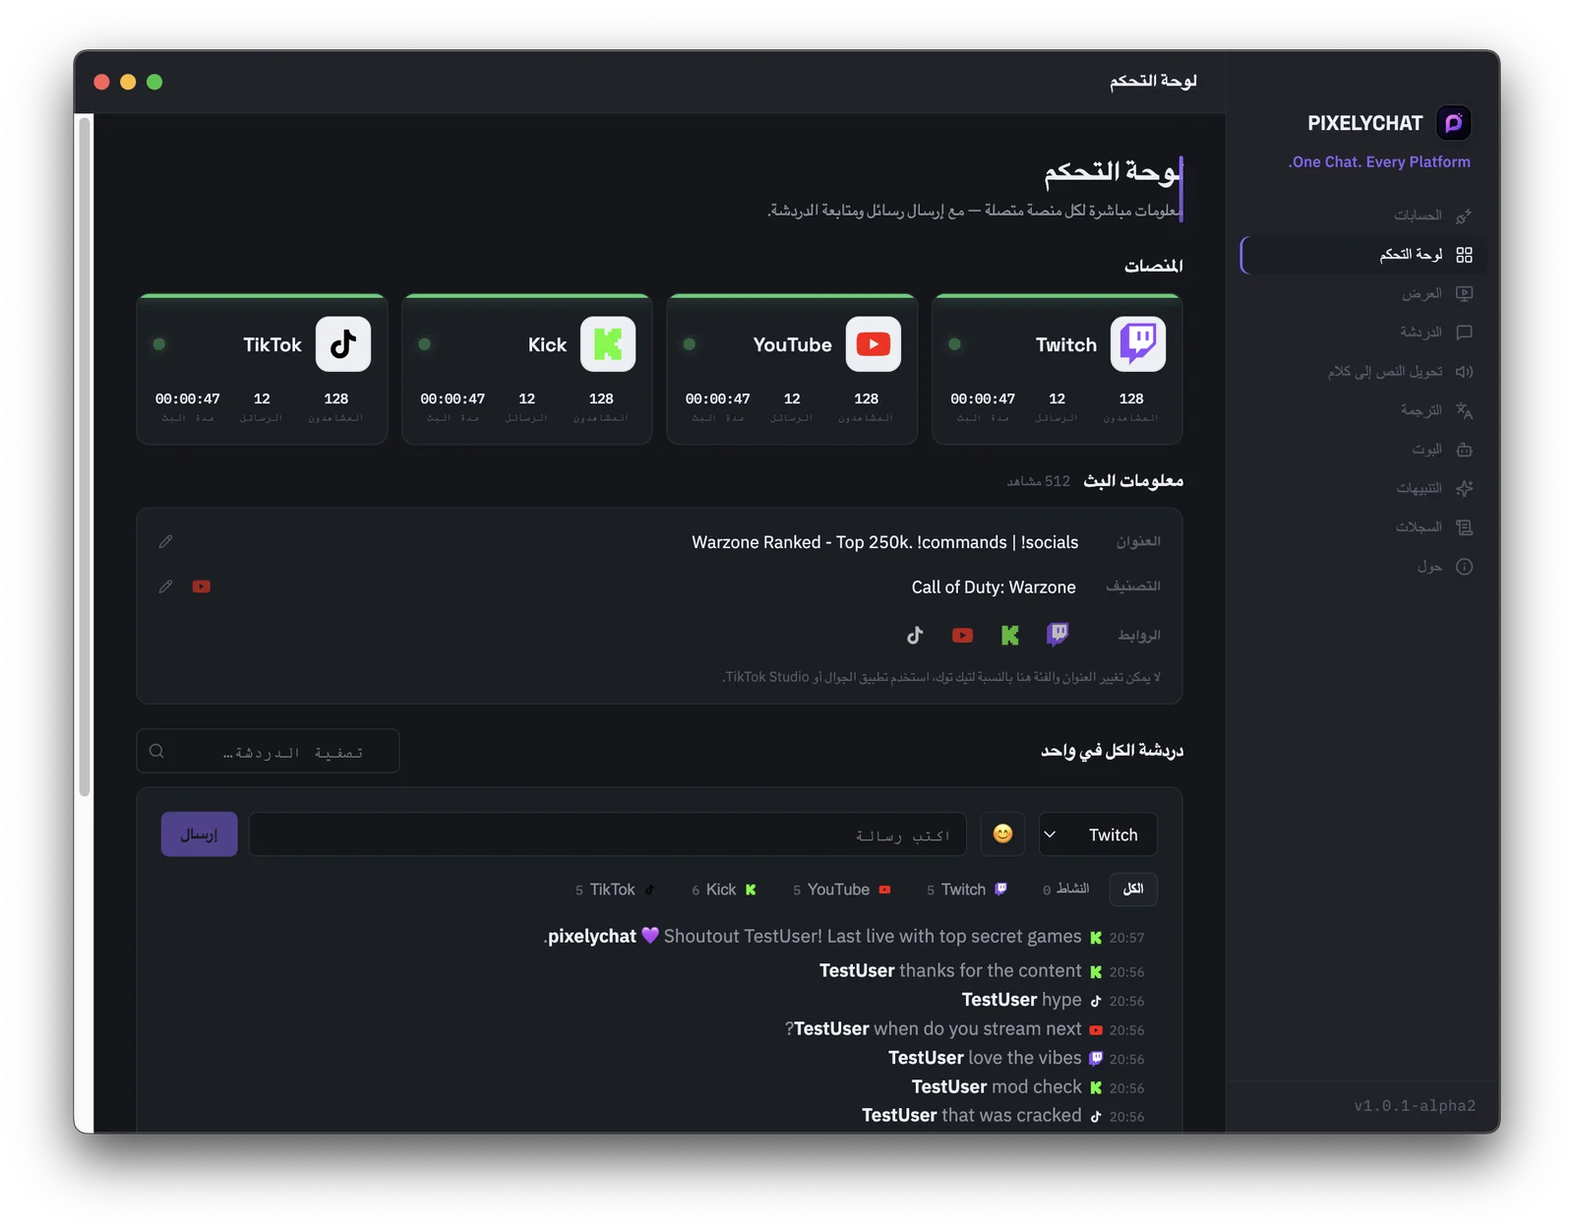Click the 512 مشاهد viewer count
1574x1231 pixels.
pyautogui.click(x=1038, y=481)
